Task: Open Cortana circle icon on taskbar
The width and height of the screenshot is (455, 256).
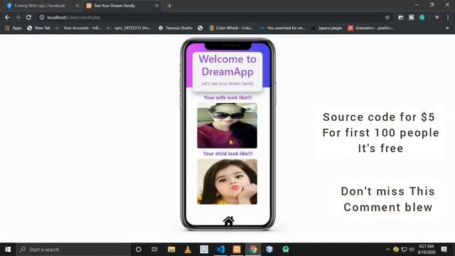Action: click(x=139, y=250)
